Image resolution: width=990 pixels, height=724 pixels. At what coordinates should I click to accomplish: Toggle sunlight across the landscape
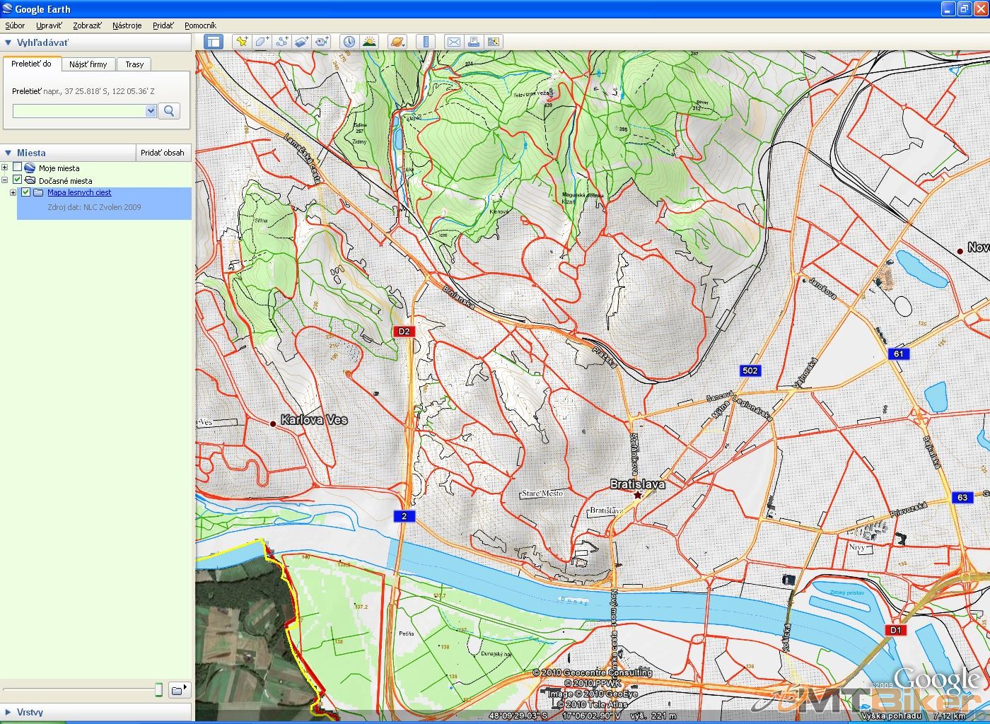tap(369, 42)
